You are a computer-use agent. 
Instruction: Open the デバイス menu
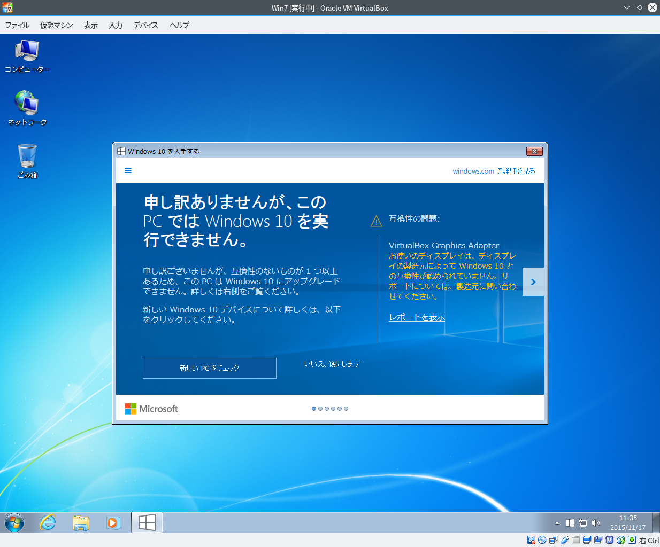click(145, 25)
